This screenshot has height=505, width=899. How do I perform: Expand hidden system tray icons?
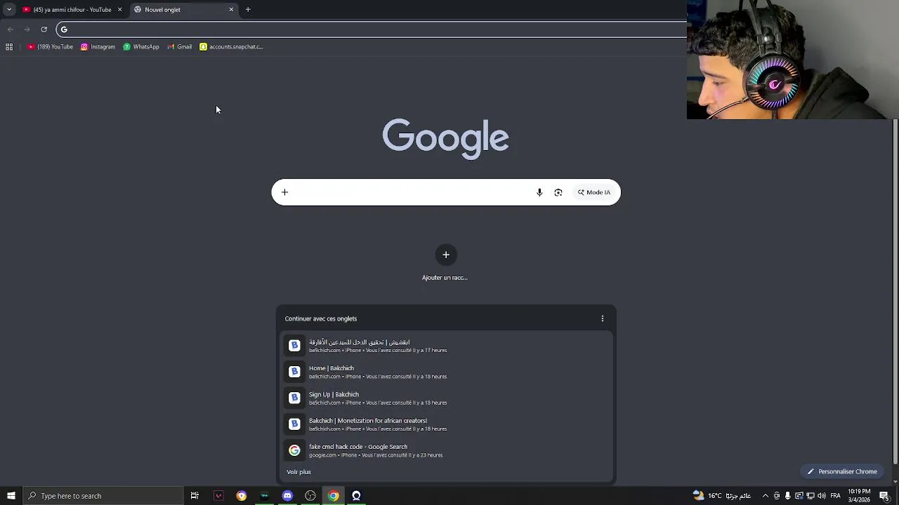coord(765,496)
